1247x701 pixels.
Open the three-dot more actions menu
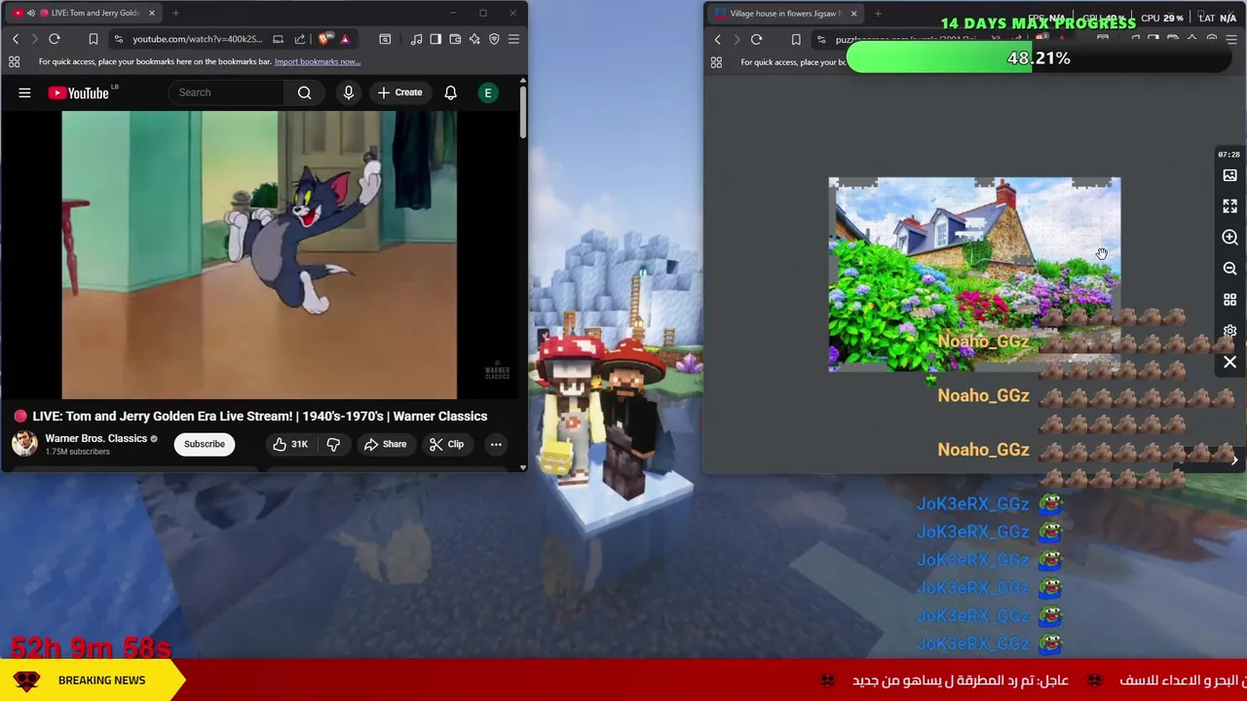pos(496,444)
